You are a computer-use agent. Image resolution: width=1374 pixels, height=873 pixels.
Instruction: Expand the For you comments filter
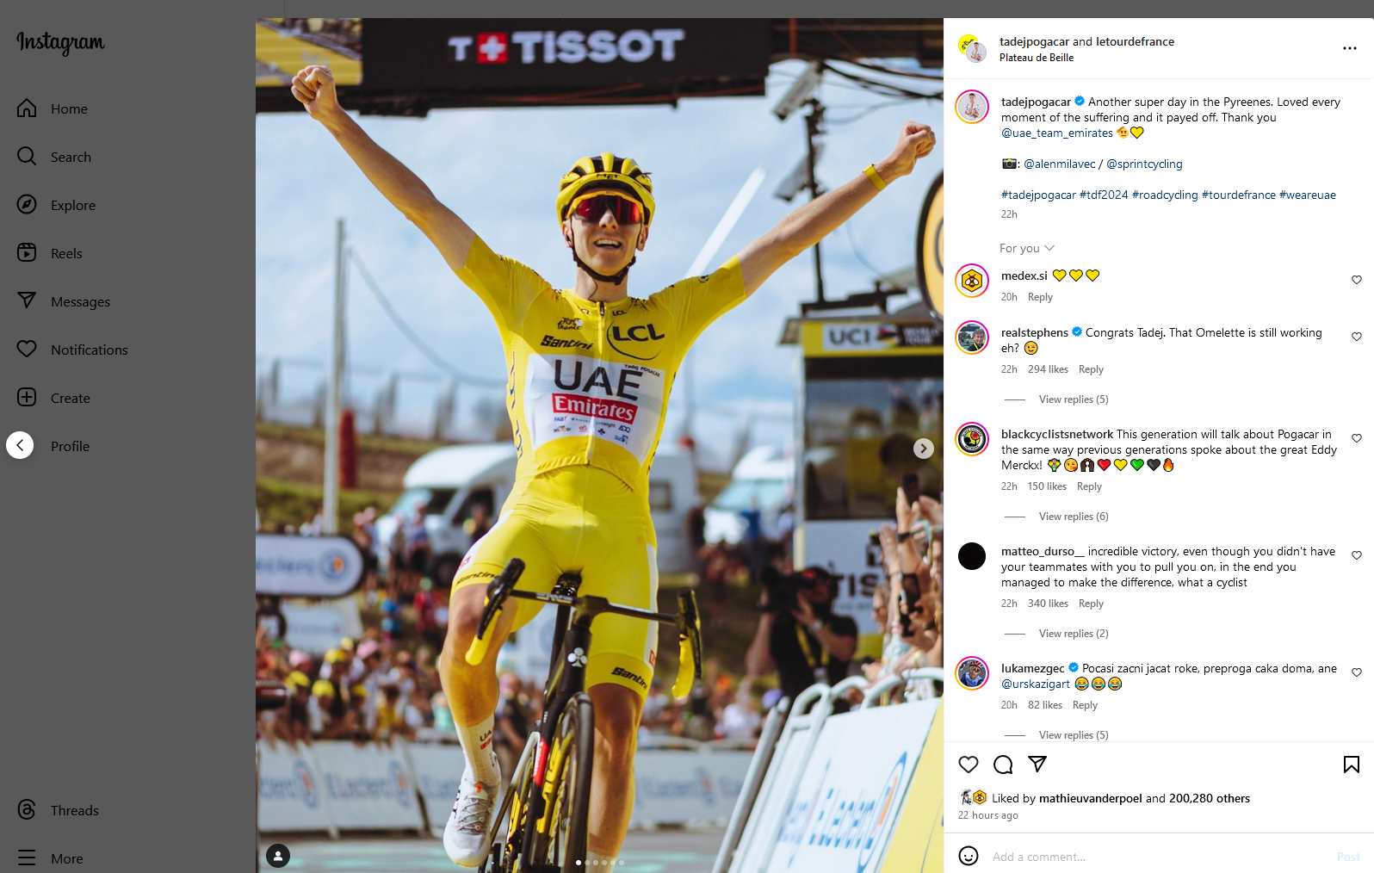point(1026,248)
